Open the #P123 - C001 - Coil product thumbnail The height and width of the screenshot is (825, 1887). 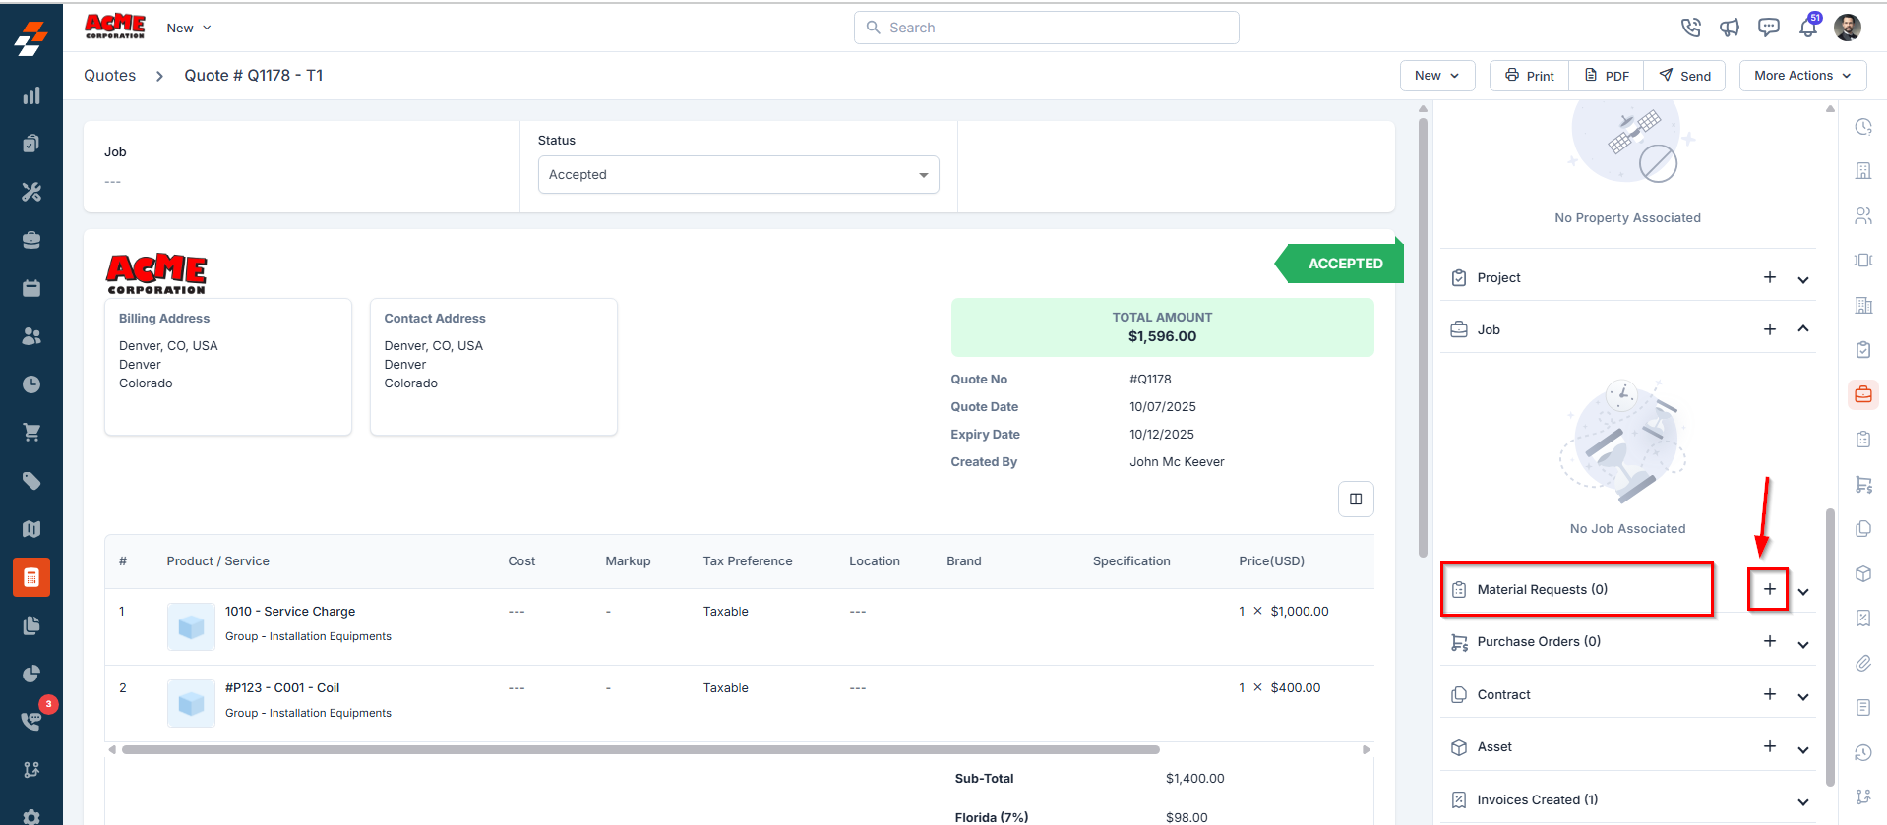tap(191, 703)
